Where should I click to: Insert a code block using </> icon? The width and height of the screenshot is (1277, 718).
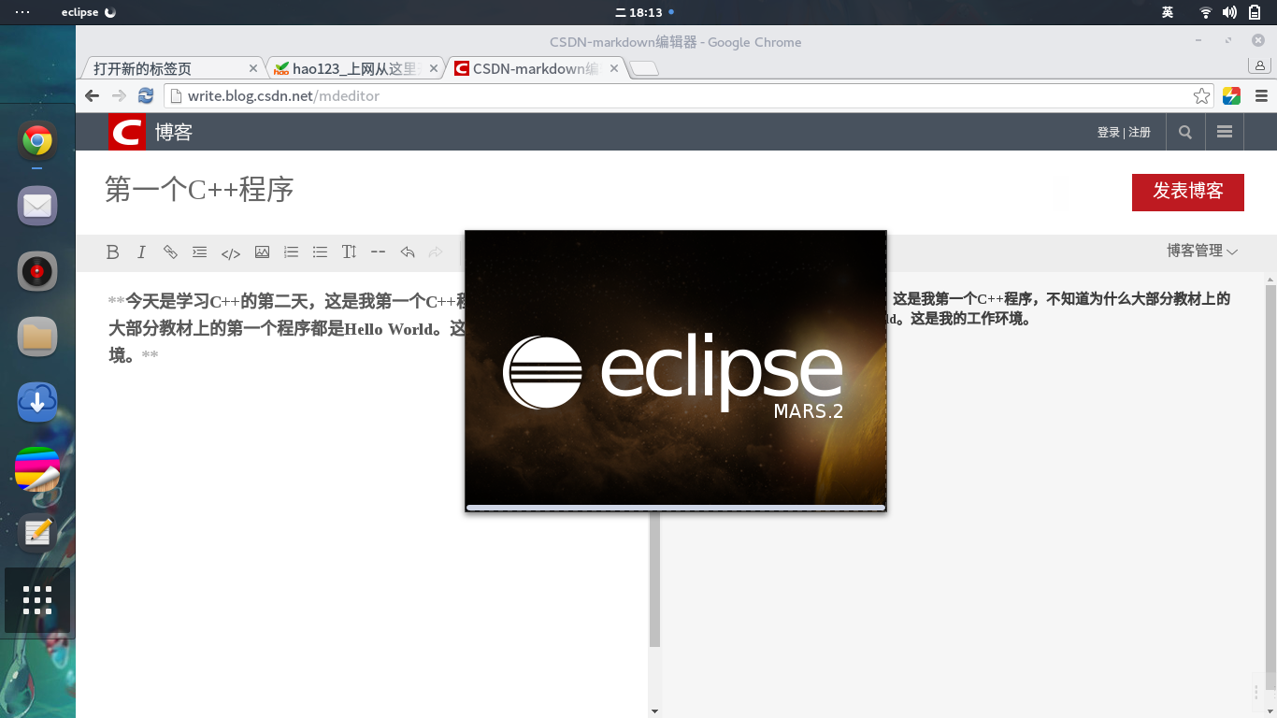[x=231, y=252]
